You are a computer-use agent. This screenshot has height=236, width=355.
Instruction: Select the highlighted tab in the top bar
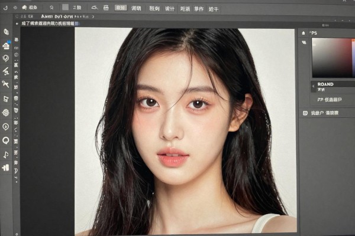[121, 8]
